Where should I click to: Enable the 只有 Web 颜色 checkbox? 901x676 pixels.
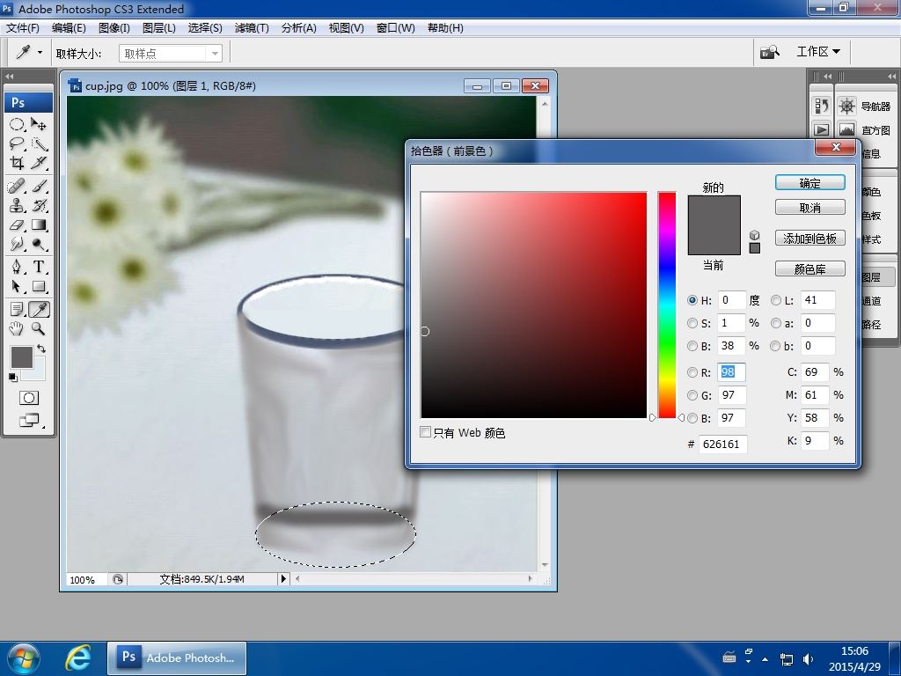[426, 432]
